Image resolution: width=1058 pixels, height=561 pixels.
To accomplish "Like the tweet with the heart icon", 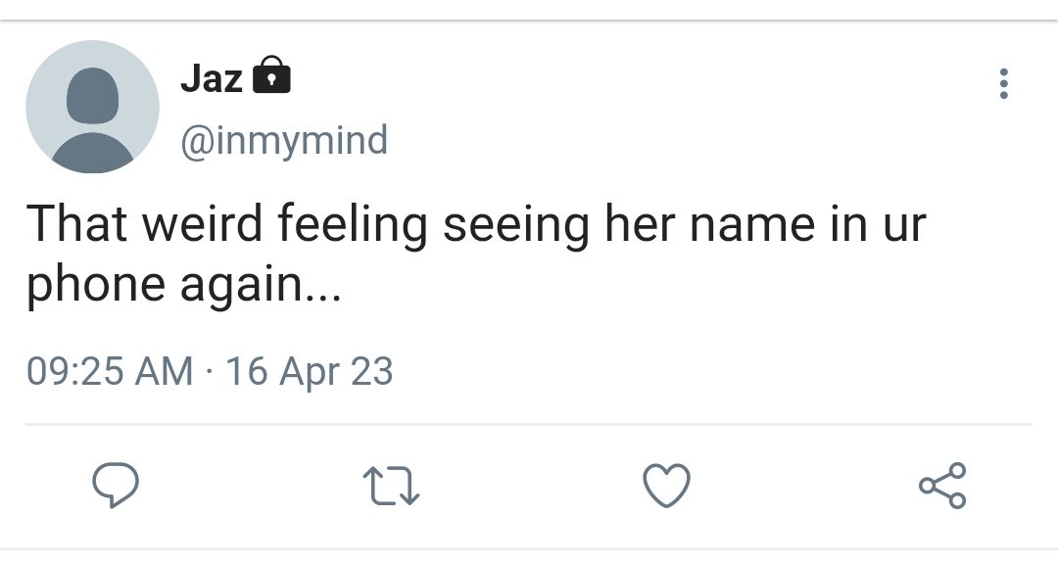I will point(667,485).
